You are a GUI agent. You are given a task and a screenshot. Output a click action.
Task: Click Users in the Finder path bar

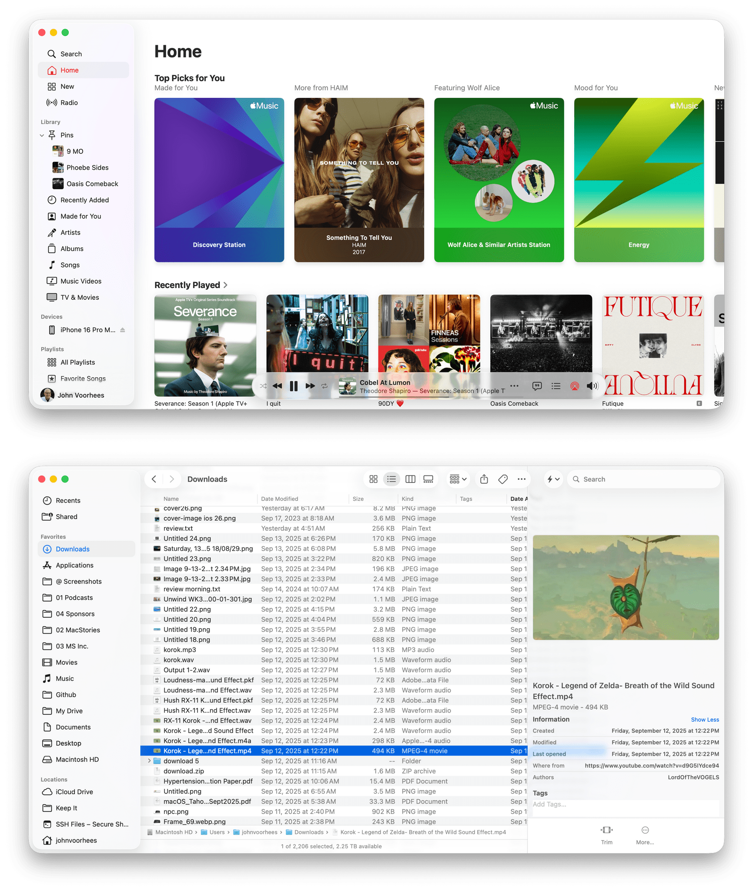click(213, 832)
